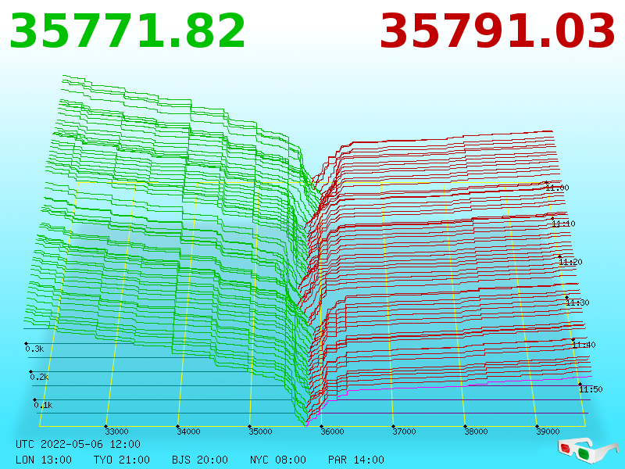The height and width of the screenshot is (469, 625).
Task: Select the green bid price 35771.82
Action: (x=127, y=30)
